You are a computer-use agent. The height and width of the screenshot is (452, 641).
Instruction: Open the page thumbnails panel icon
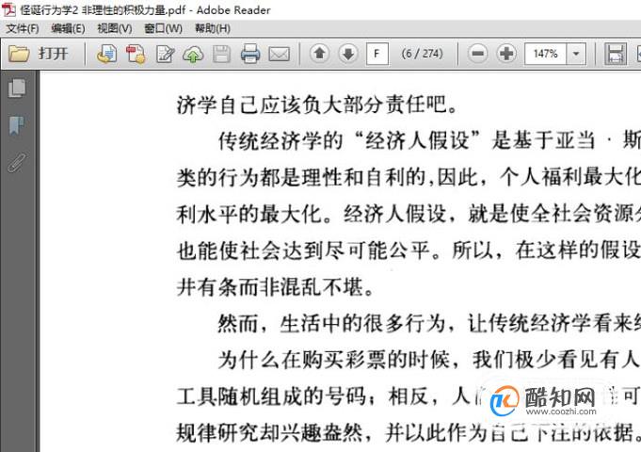pyautogui.click(x=17, y=89)
